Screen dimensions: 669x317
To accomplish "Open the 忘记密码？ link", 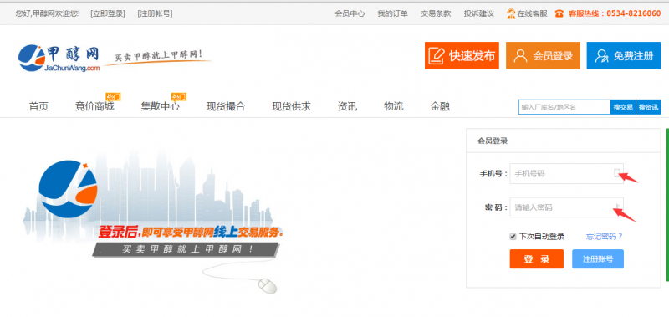I will [x=605, y=237].
